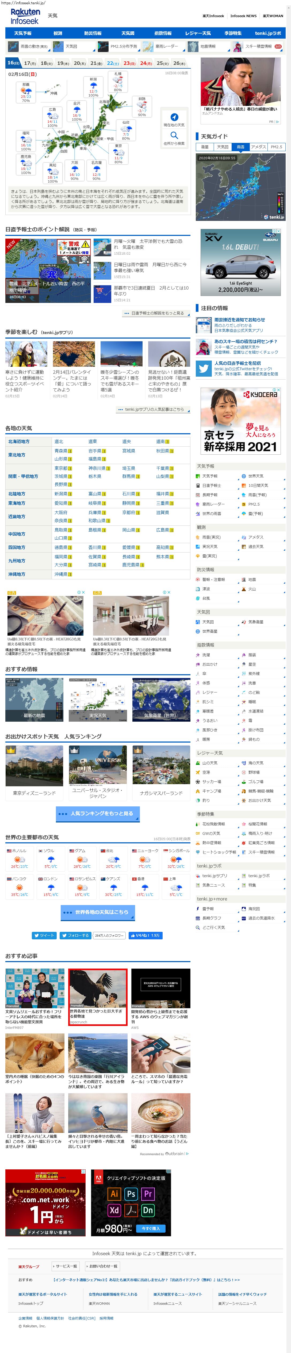Expand 人気ランキングをもっと見る
Screen dimensions: 291x1353
click(98, 813)
